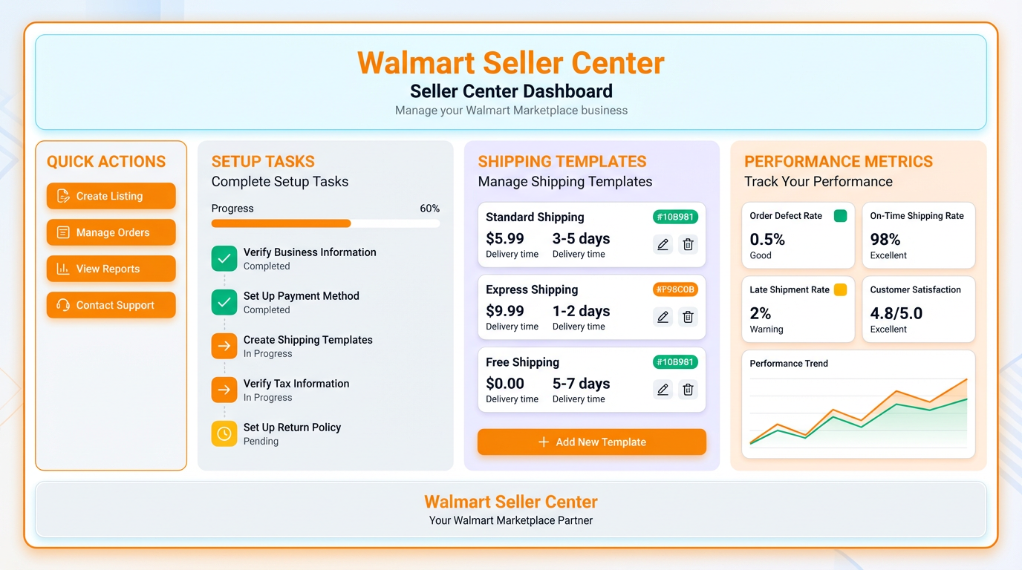The width and height of the screenshot is (1022, 570).
Task: Click the trash icon on Free Shipping
Action: [688, 389]
